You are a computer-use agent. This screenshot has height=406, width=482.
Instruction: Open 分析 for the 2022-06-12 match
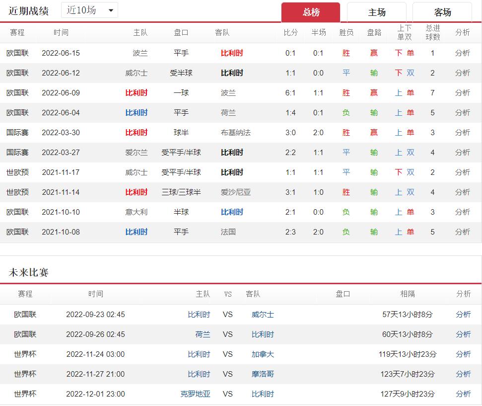point(462,73)
